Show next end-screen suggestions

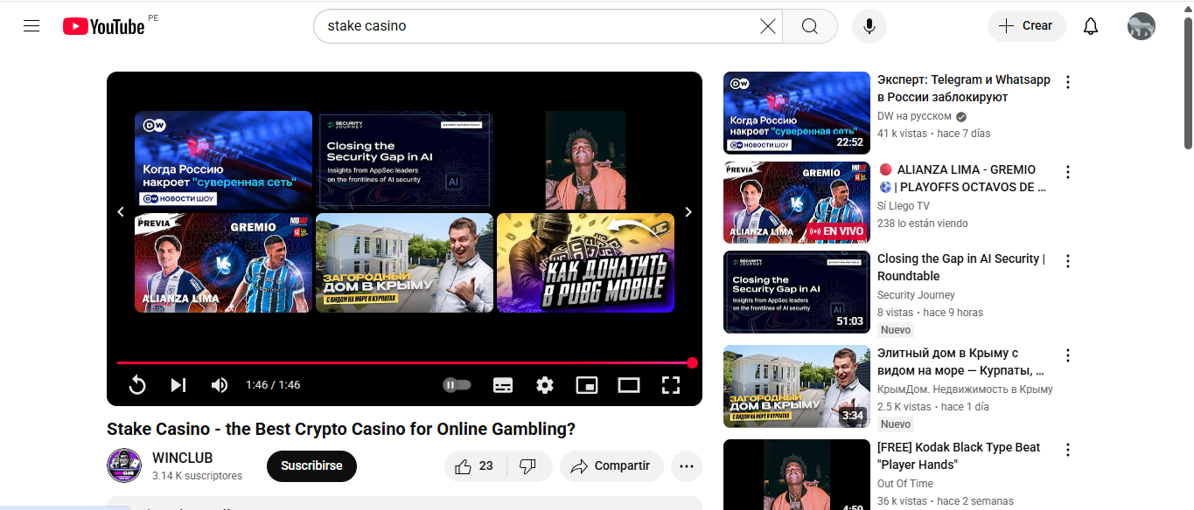pyautogui.click(x=688, y=212)
